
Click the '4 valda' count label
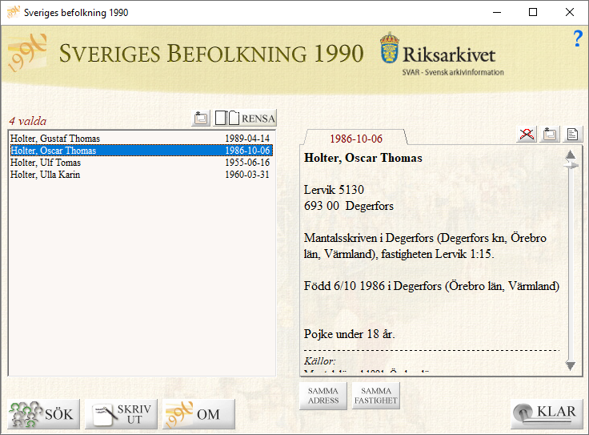[28, 121]
